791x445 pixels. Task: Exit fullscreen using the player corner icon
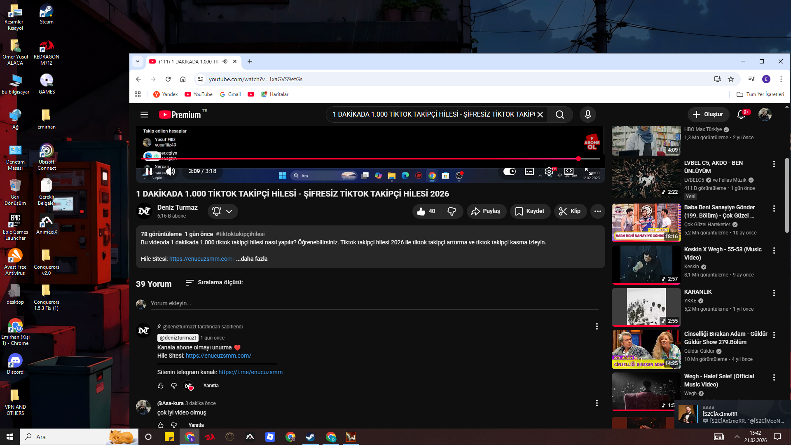[588, 171]
